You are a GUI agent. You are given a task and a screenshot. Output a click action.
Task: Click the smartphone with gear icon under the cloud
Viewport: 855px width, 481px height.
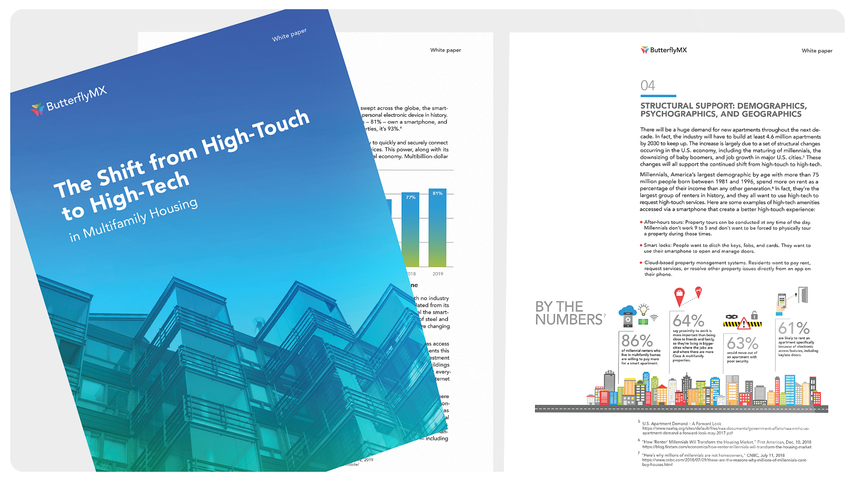(x=628, y=320)
